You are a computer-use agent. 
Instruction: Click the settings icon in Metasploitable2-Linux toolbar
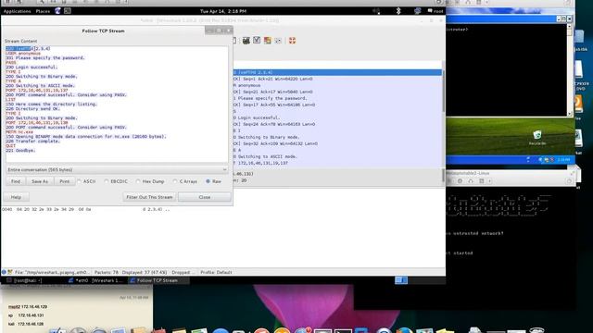click(x=460, y=181)
